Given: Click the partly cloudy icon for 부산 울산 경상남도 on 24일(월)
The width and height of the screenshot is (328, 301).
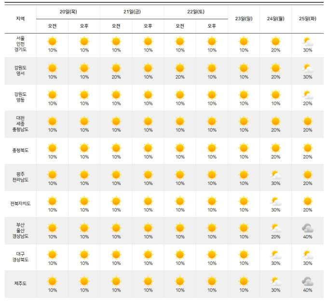Looking at the screenshot, I should click(275, 228).
